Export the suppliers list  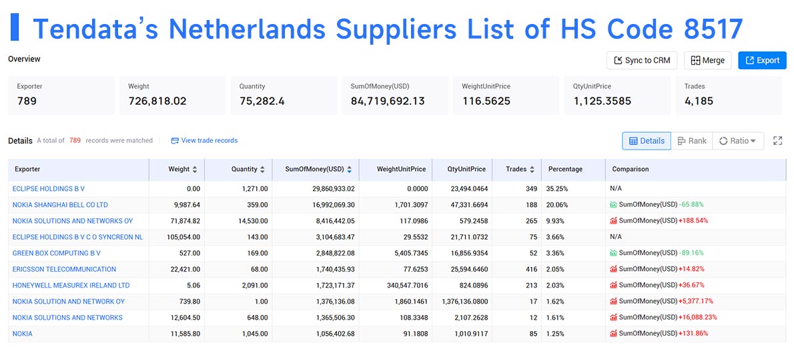762,60
